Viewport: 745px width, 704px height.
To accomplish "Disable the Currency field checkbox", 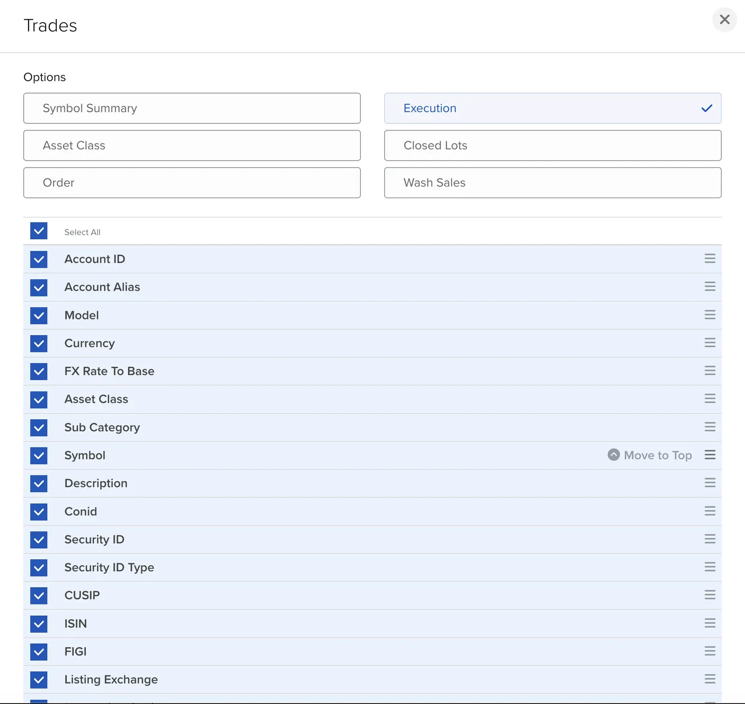I will pos(39,344).
